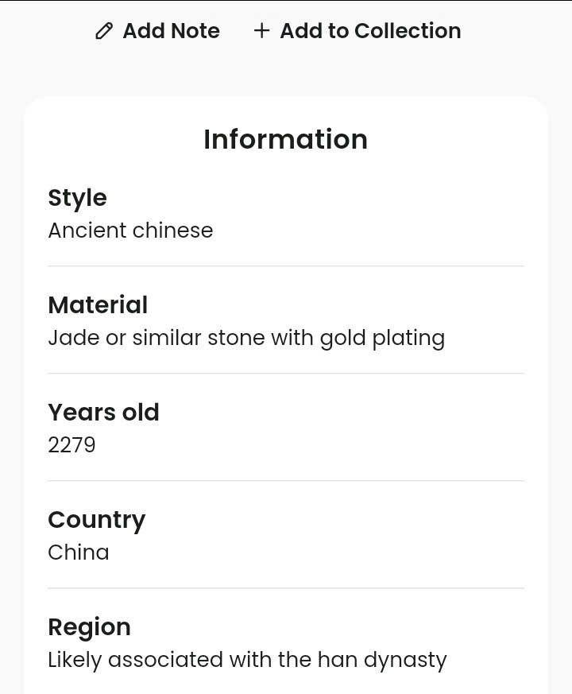Click the 2279 years old value
The height and width of the screenshot is (694, 572).
tap(71, 445)
